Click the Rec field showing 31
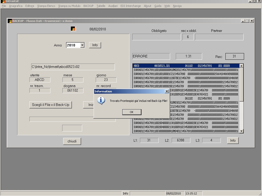This screenshot has height=196, width=262. pos(235,56)
